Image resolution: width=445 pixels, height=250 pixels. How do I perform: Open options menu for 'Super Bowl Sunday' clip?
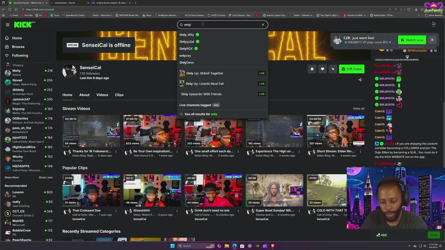coord(299,211)
